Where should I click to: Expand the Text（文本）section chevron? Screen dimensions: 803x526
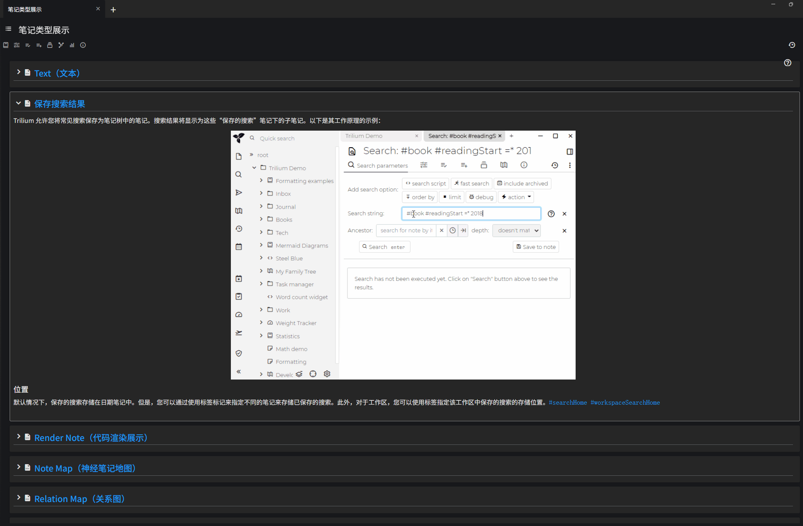[18, 72]
